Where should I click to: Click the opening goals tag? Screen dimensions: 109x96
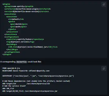pos(12,22)
